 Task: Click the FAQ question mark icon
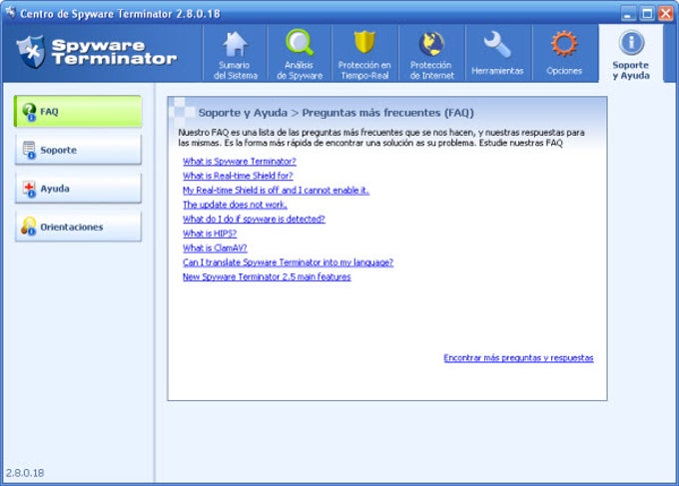(x=29, y=112)
